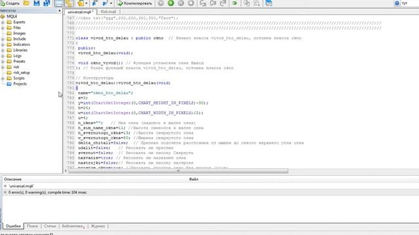
Task: Save all files with the double floppy icon
Action: (x=46, y=3)
